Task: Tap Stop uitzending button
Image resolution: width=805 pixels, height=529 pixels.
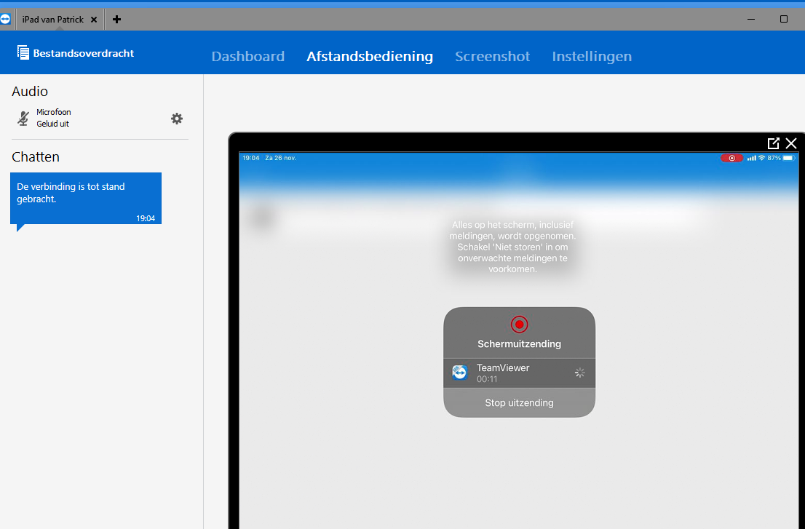Action: (x=519, y=403)
